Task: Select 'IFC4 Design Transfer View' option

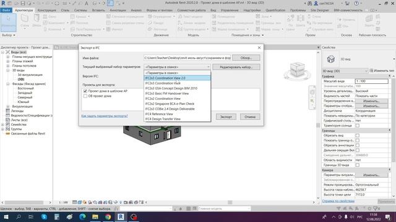Action: [177, 119]
